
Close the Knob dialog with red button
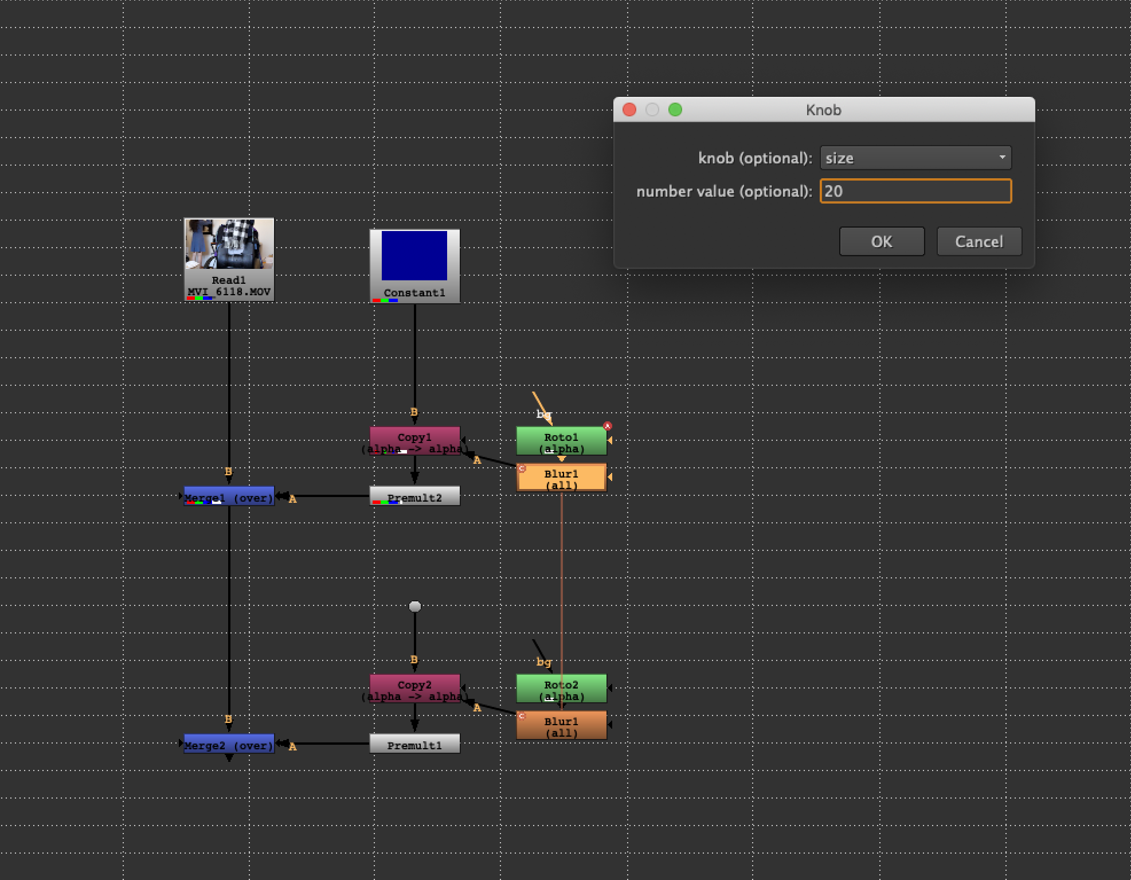[x=629, y=109]
